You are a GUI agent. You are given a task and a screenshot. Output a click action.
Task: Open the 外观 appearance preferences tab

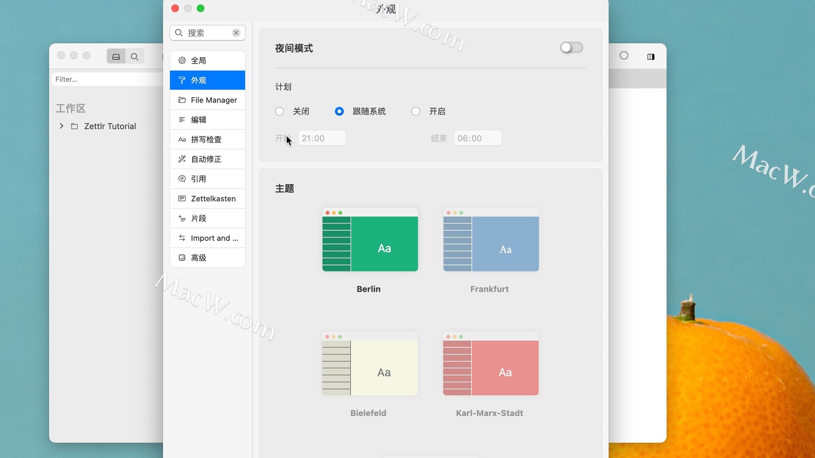208,80
